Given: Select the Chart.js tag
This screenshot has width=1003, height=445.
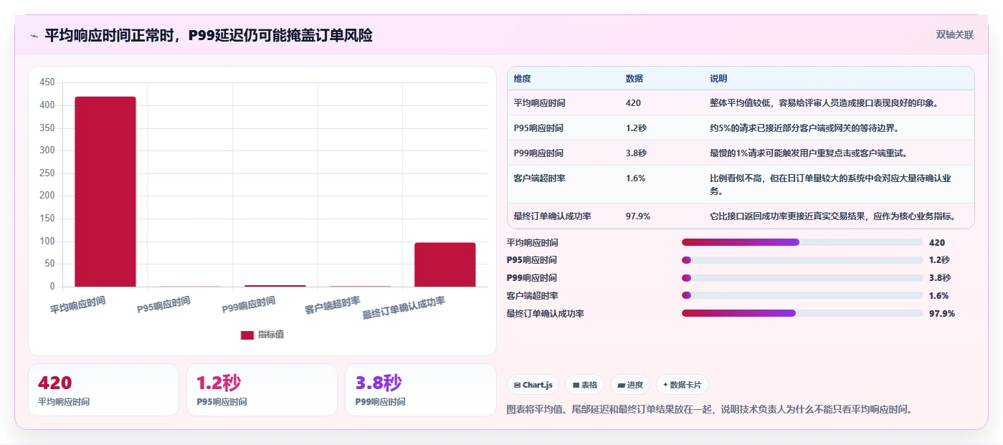Looking at the screenshot, I should tap(533, 385).
